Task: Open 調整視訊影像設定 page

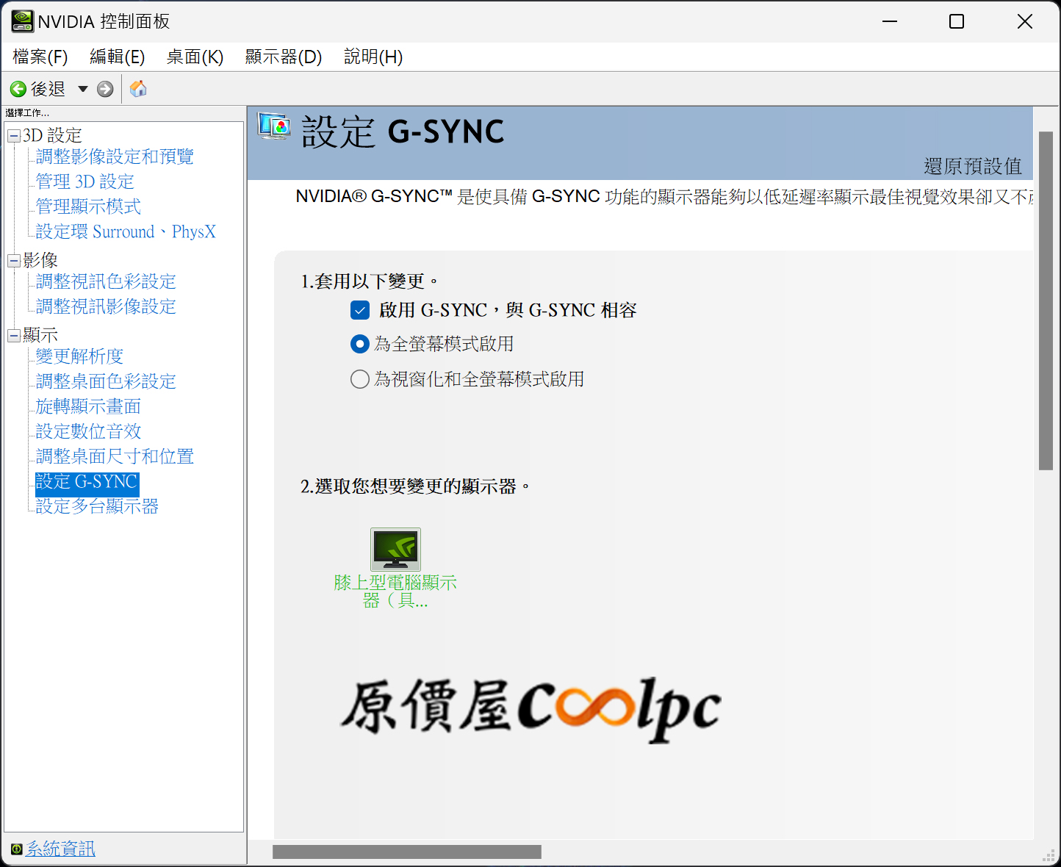Action: pos(106,306)
